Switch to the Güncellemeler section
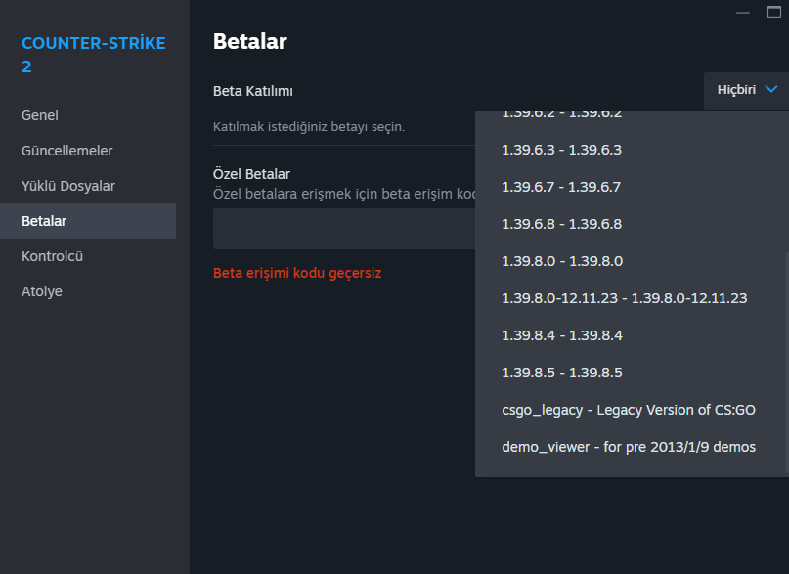The width and height of the screenshot is (789, 574). pyautogui.click(x=88, y=151)
